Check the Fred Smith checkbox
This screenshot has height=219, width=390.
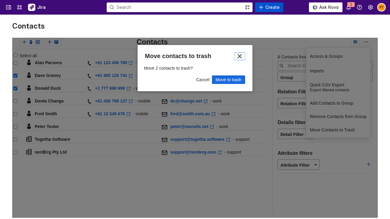pos(15,114)
